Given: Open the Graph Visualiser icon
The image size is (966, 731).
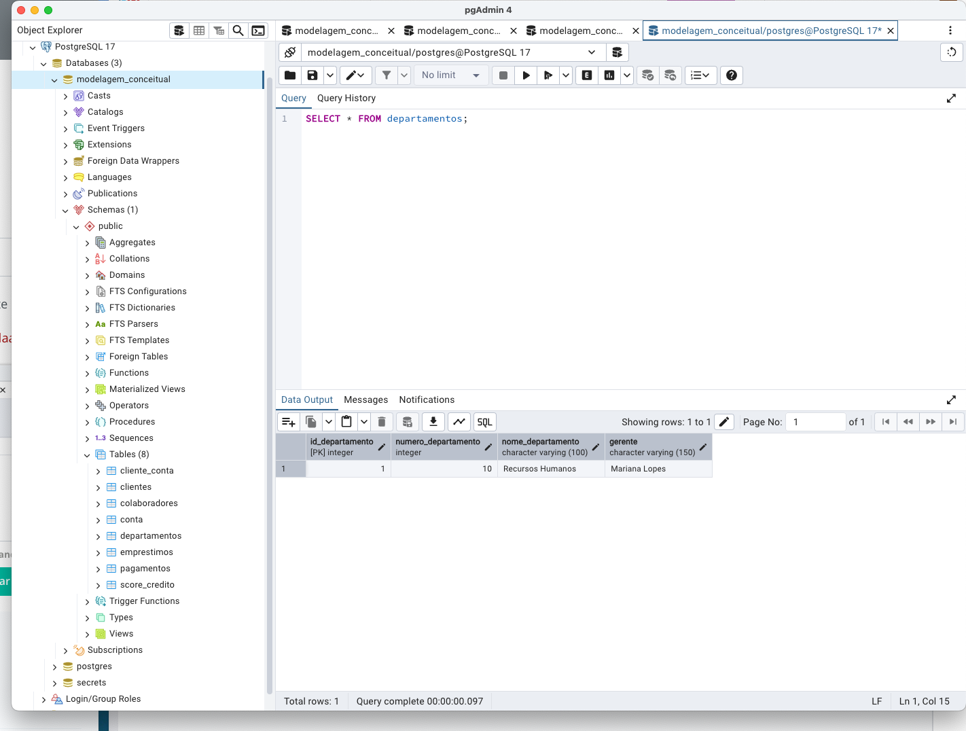Looking at the screenshot, I should pos(459,422).
